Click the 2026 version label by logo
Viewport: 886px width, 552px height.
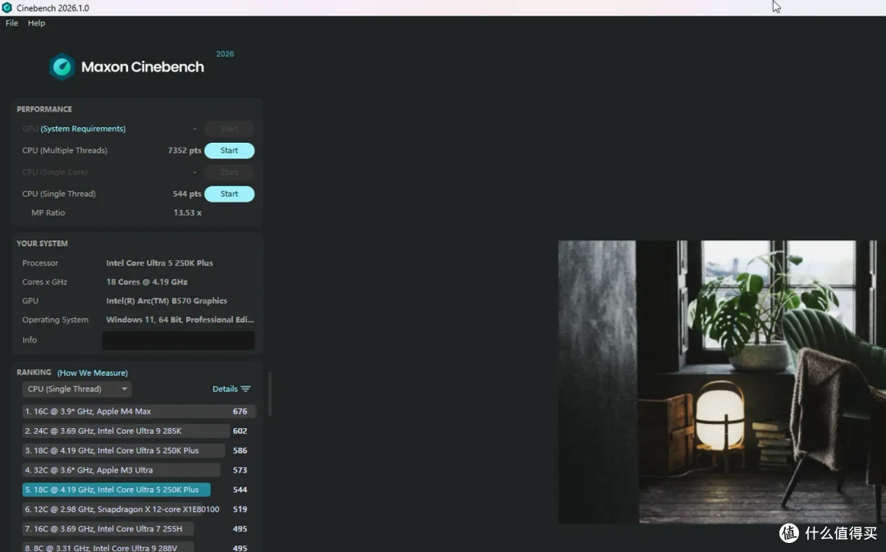(225, 53)
